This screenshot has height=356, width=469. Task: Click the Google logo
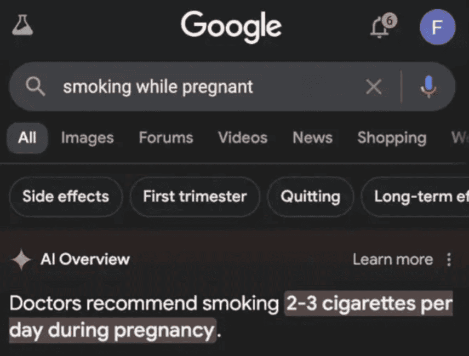click(x=231, y=27)
